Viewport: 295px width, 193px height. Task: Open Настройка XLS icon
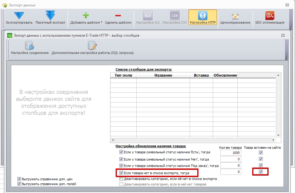coord(148,15)
